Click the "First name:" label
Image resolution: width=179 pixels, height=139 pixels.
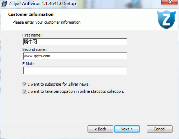click(x=32, y=35)
